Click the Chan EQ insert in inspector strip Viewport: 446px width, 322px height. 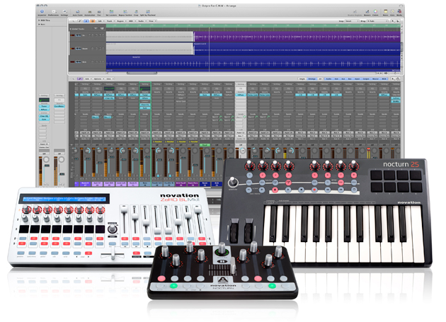click(44, 116)
